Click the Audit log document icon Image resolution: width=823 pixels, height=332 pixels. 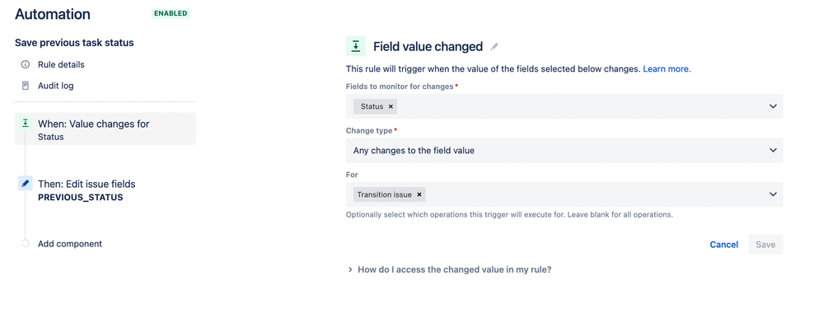pos(26,86)
